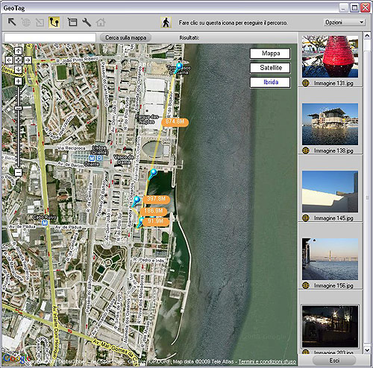Open the wrench settings tool
The image size is (373, 368).
87,22
